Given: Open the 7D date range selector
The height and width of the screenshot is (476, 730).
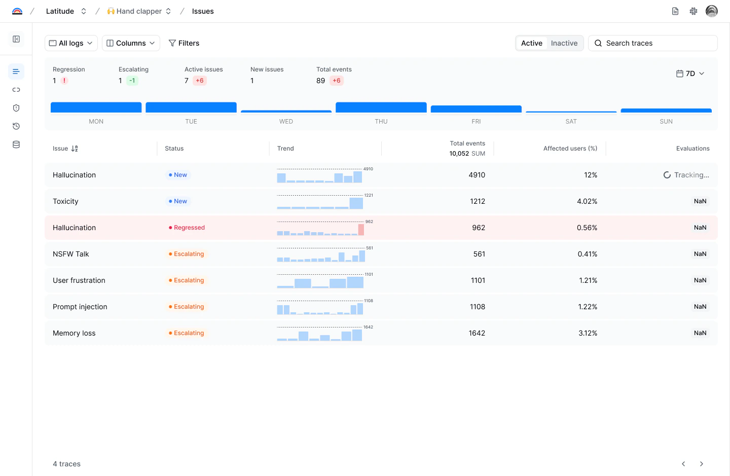Looking at the screenshot, I should [690, 73].
